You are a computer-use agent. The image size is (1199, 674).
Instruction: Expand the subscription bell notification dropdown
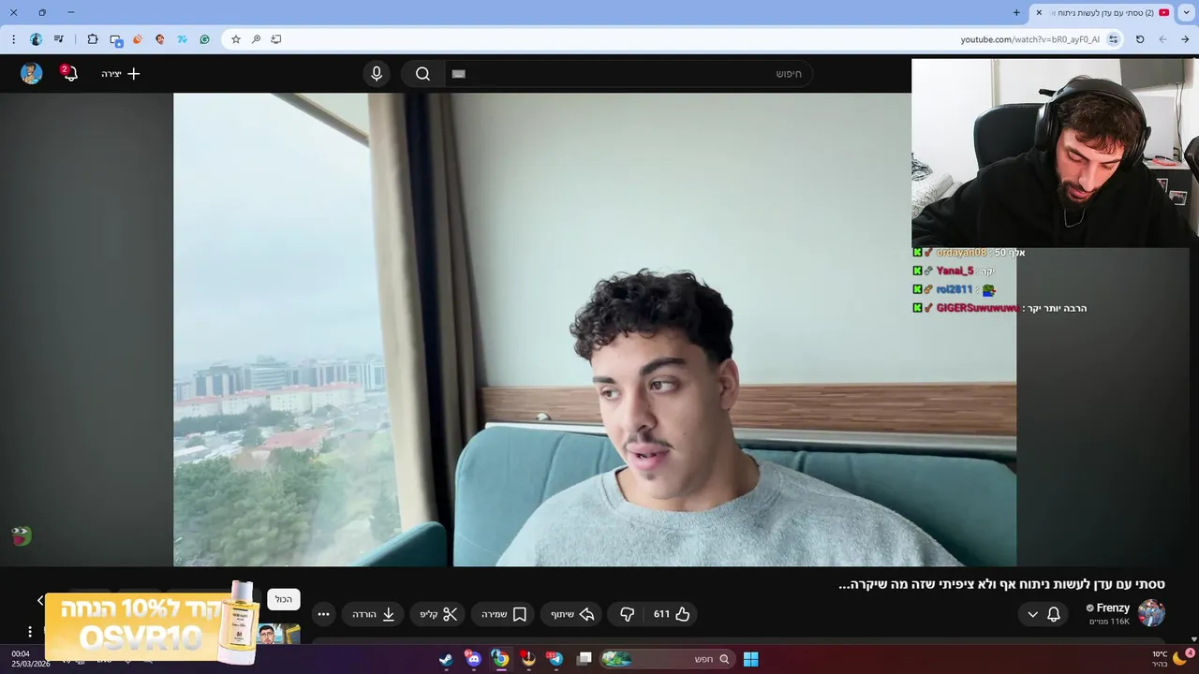[x=1042, y=614]
